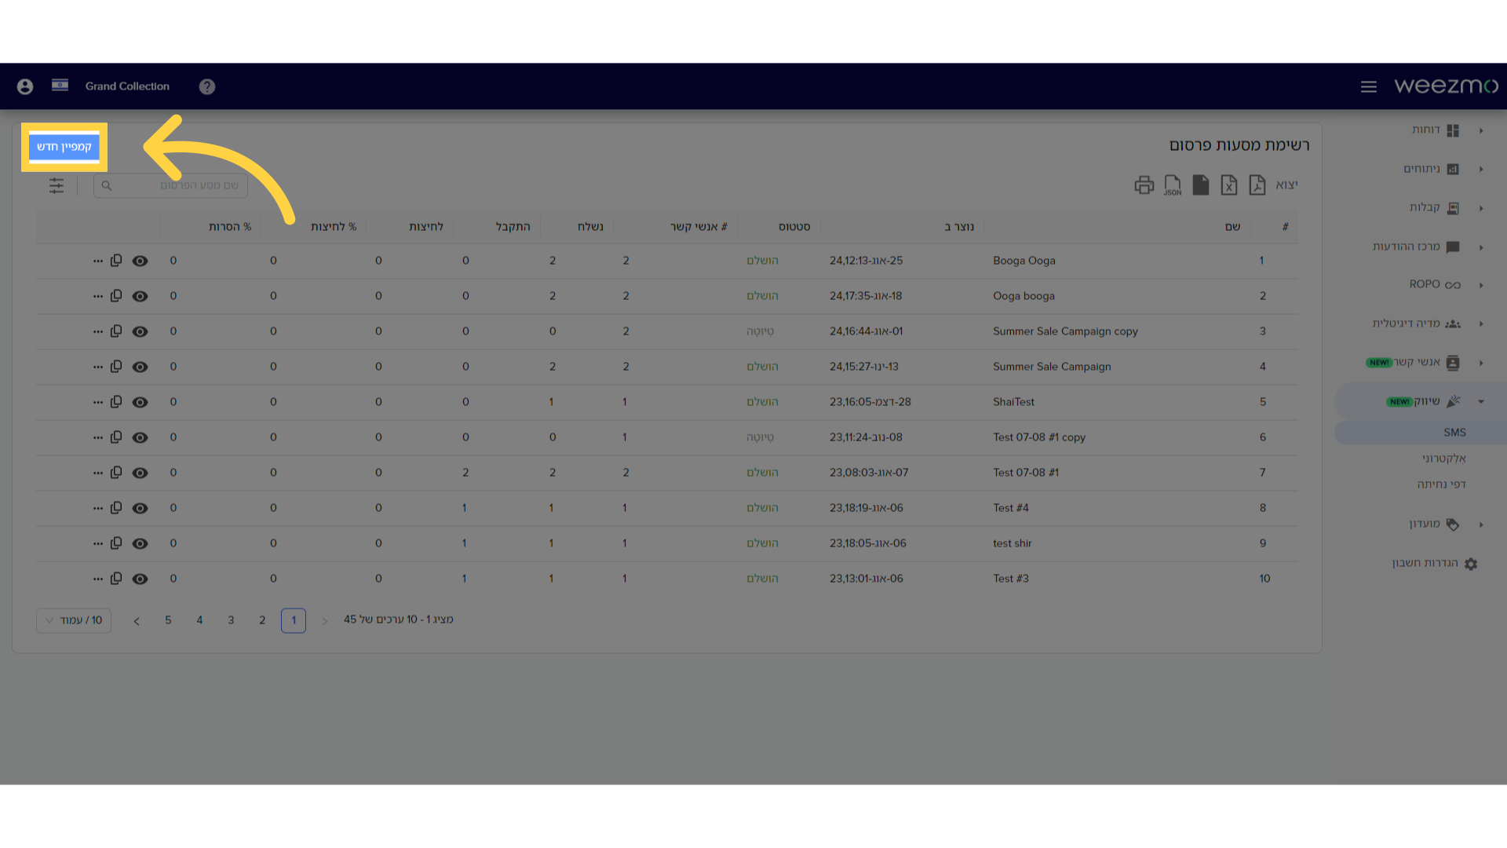Viewport: 1507px width, 848px height.
Task: Open more options for Summer Sale Campaign copy
Action: coord(98,331)
